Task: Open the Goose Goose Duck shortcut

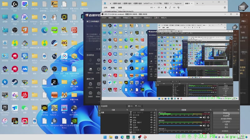Action: coord(54,19)
